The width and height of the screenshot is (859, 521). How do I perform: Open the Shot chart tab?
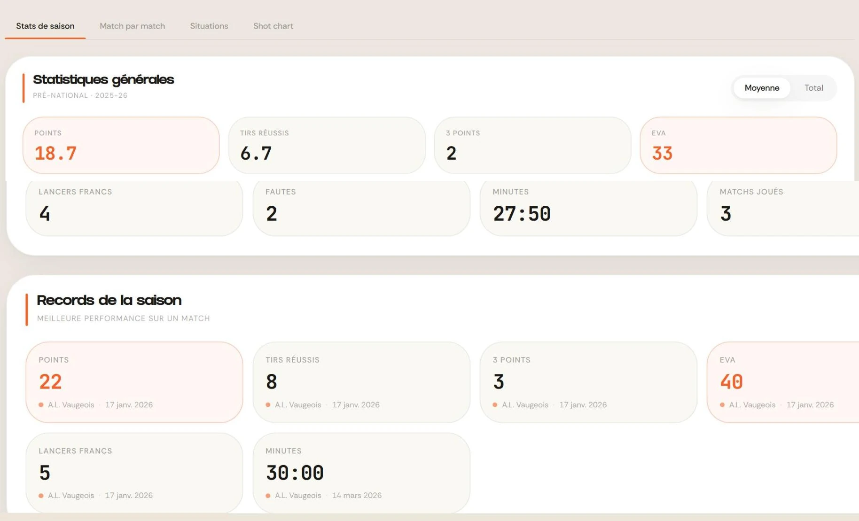(273, 26)
